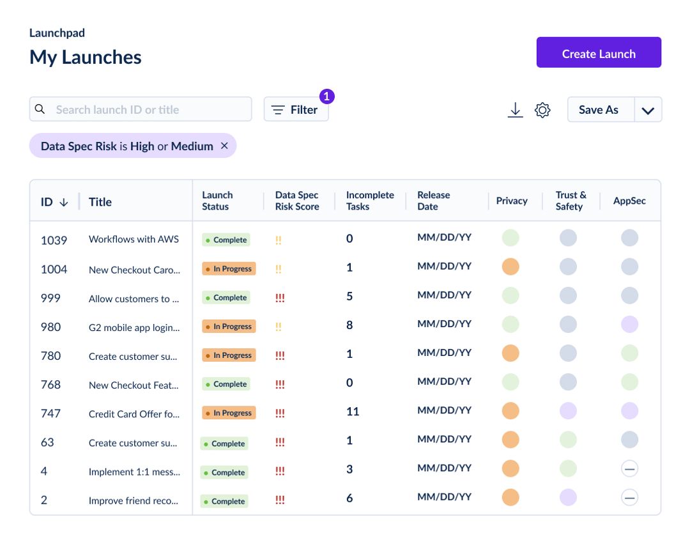
Task: Toggle the Privacy status dot for launch 780
Action: [510, 353]
